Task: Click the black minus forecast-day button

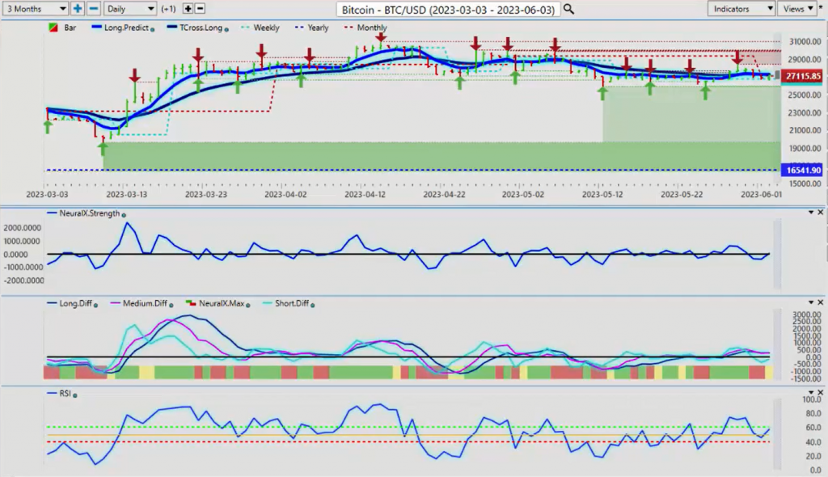Action: tap(201, 8)
